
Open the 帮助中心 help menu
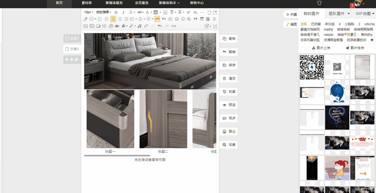tap(197, 3)
